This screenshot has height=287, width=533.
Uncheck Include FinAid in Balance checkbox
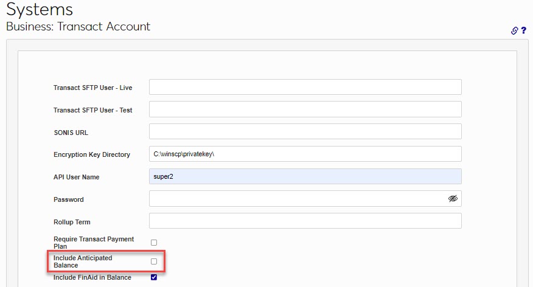click(x=154, y=277)
